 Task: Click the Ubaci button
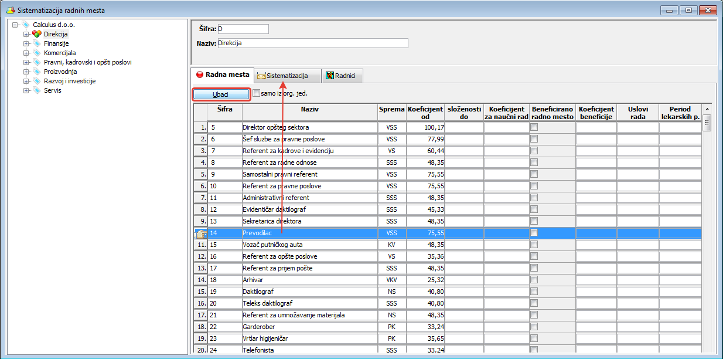coord(221,94)
